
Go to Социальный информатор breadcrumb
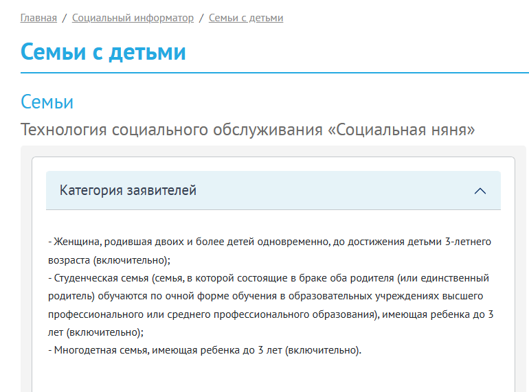(x=133, y=18)
